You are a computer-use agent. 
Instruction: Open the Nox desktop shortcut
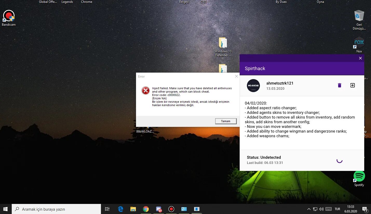[x=359, y=45]
